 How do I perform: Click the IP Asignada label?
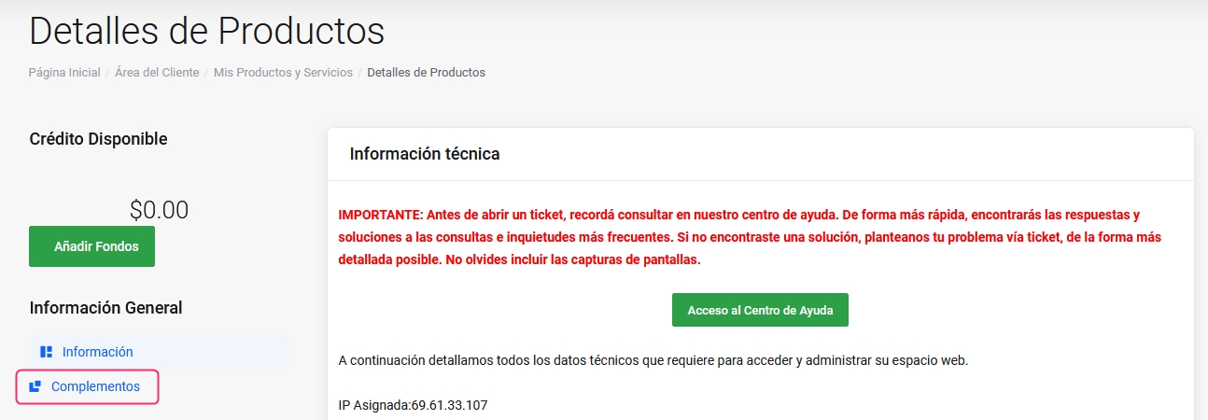pyautogui.click(x=373, y=405)
